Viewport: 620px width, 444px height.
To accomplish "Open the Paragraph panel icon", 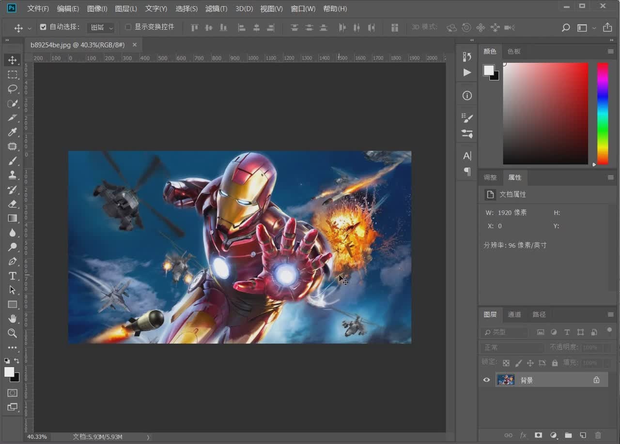I will click(467, 172).
